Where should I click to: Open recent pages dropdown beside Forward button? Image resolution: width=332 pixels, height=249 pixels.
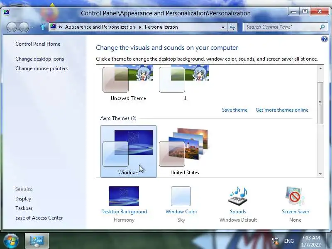pyautogui.click(x=32, y=27)
